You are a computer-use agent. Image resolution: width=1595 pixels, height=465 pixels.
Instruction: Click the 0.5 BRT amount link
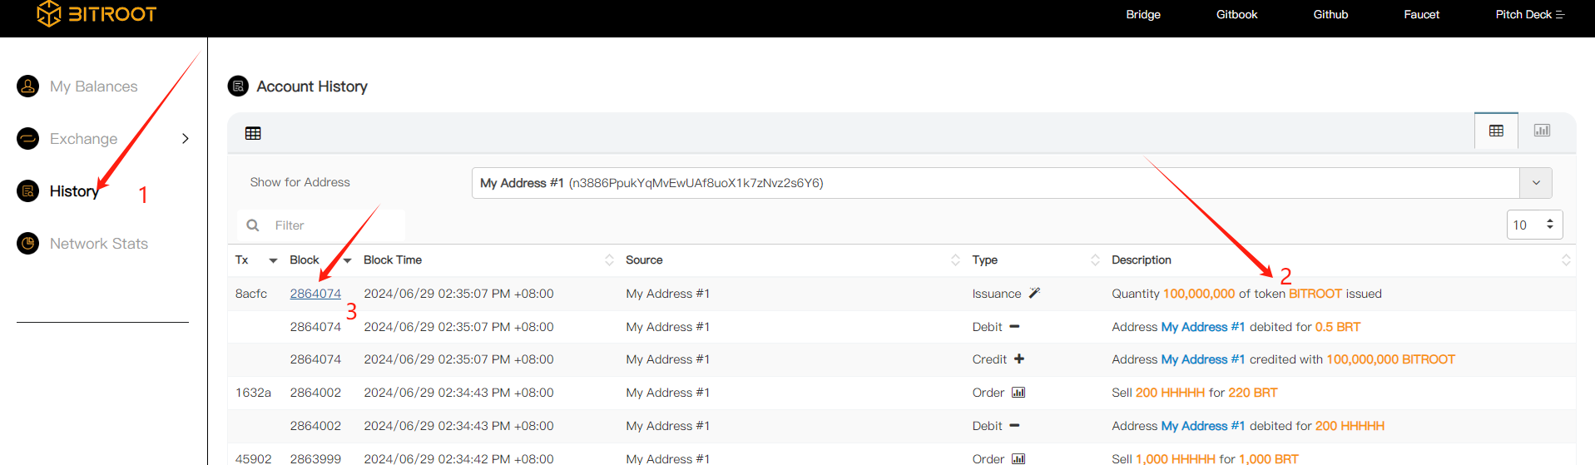(x=1338, y=327)
